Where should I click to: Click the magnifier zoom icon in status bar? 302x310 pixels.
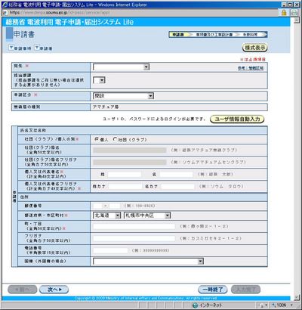coord(273,305)
